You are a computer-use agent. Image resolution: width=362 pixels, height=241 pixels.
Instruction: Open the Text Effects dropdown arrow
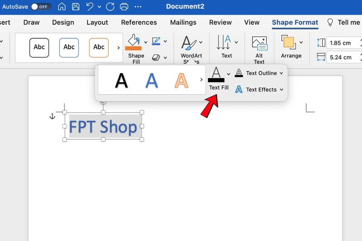click(281, 90)
